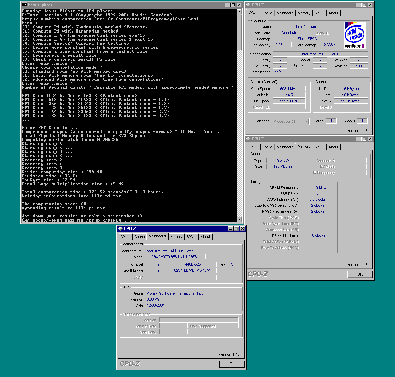Viewport: 395px width, 377px height.
Task: Click the Instructions MMX field
Action: click(x=320, y=72)
